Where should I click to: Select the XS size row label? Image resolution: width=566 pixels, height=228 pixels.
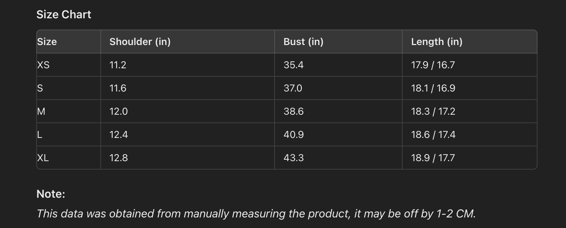point(43,65)
